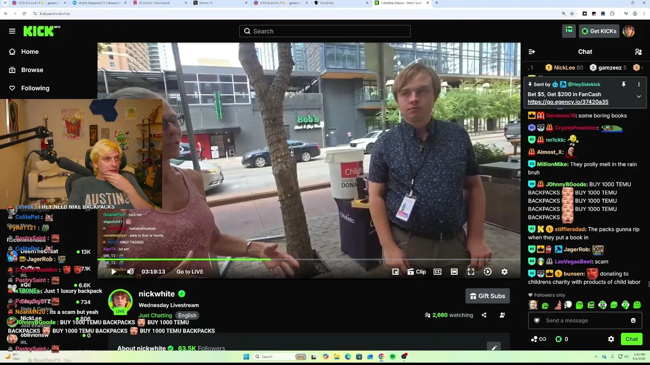Bookmark this page with the star
The image size is (650, 365).
[572, 14]
